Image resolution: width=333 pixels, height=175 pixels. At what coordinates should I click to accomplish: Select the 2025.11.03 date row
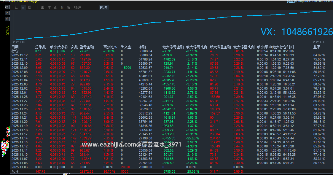(x=20, y=167)
